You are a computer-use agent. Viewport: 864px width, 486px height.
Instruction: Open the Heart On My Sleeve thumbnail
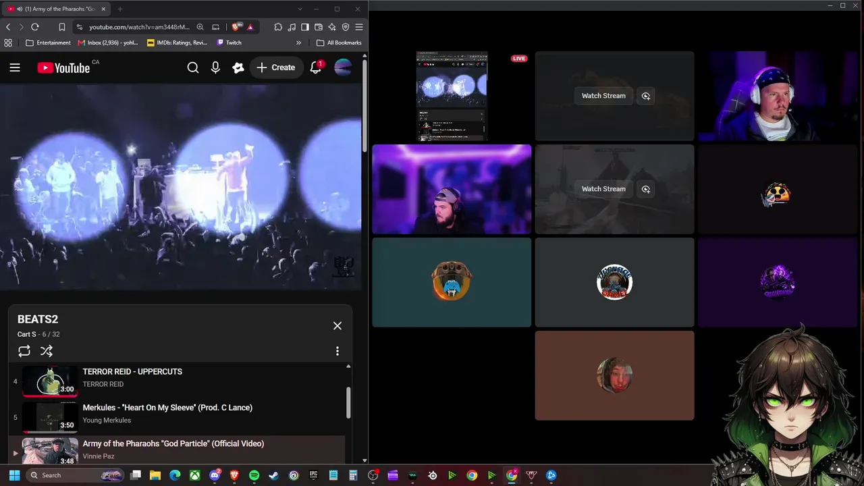click(50, 417)
